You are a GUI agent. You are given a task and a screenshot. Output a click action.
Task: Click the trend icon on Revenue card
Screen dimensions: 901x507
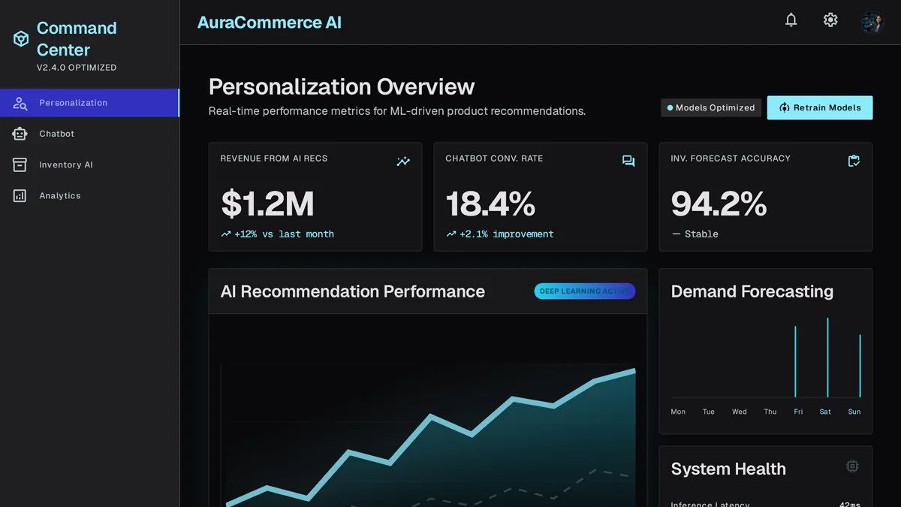click(x=403, y=161)
